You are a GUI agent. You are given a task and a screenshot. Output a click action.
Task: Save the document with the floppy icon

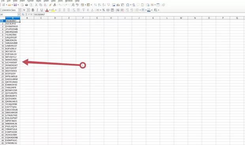pos(15,5)
